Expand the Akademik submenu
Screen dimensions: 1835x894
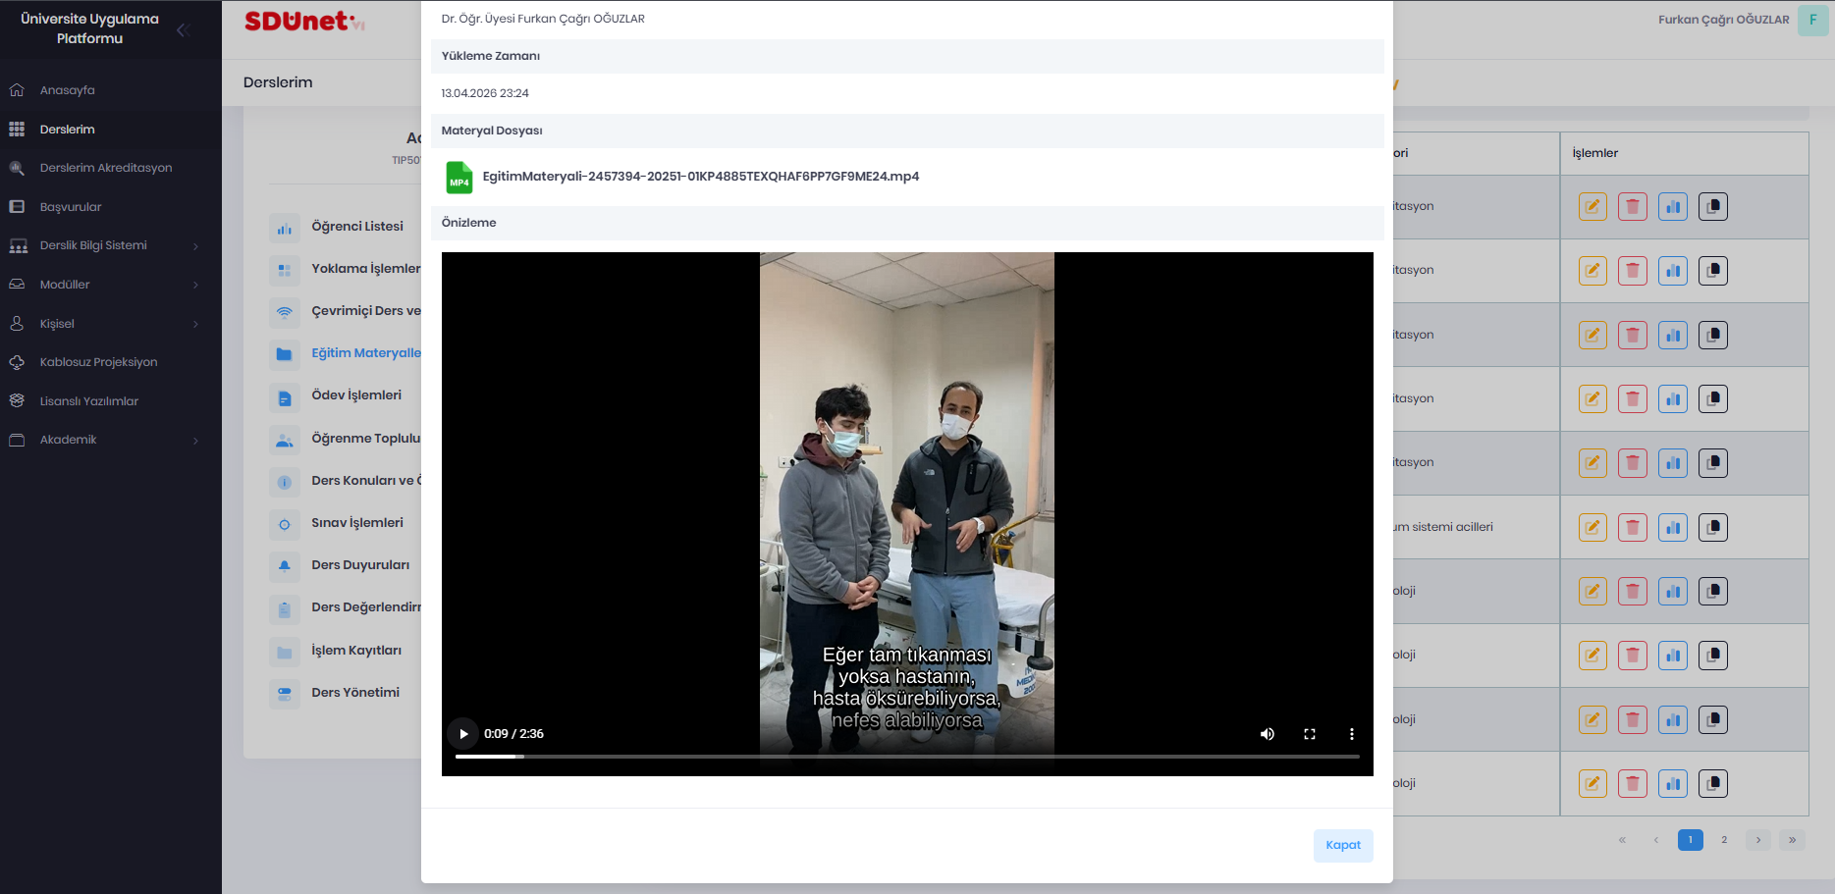(x=195, y=441)
